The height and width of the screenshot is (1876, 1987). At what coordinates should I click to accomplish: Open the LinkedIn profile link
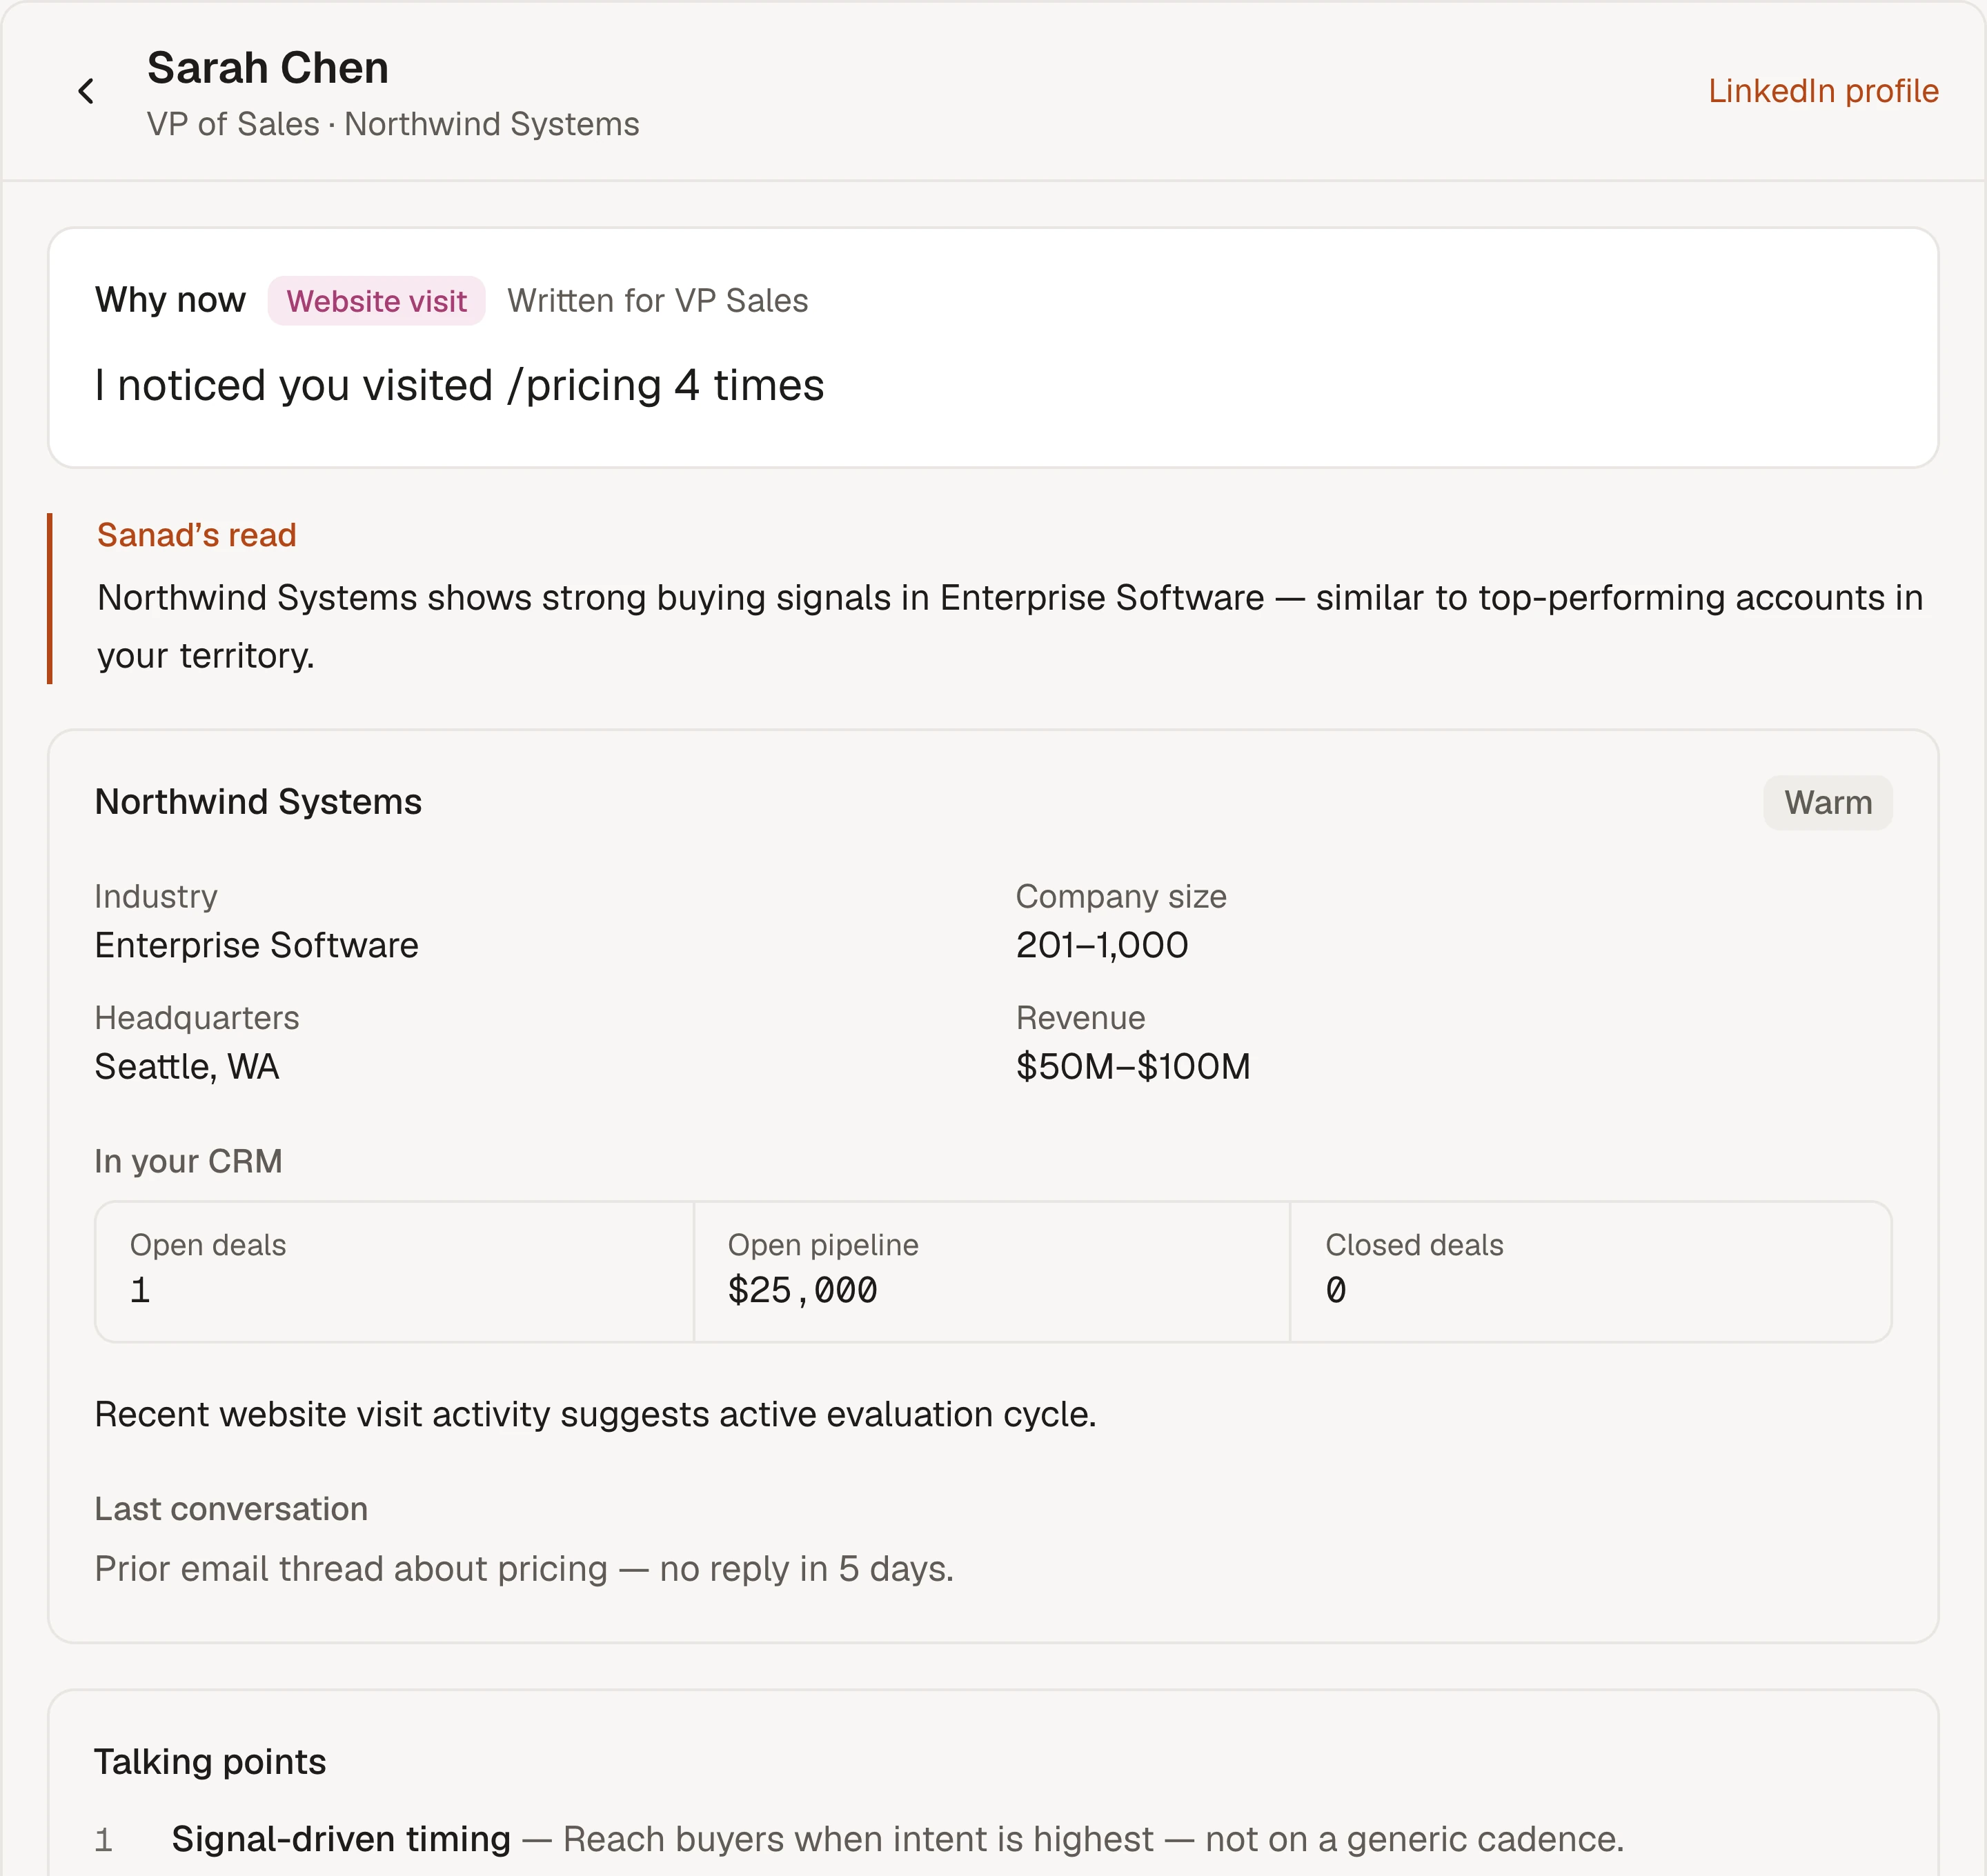tap(1823, 91)
